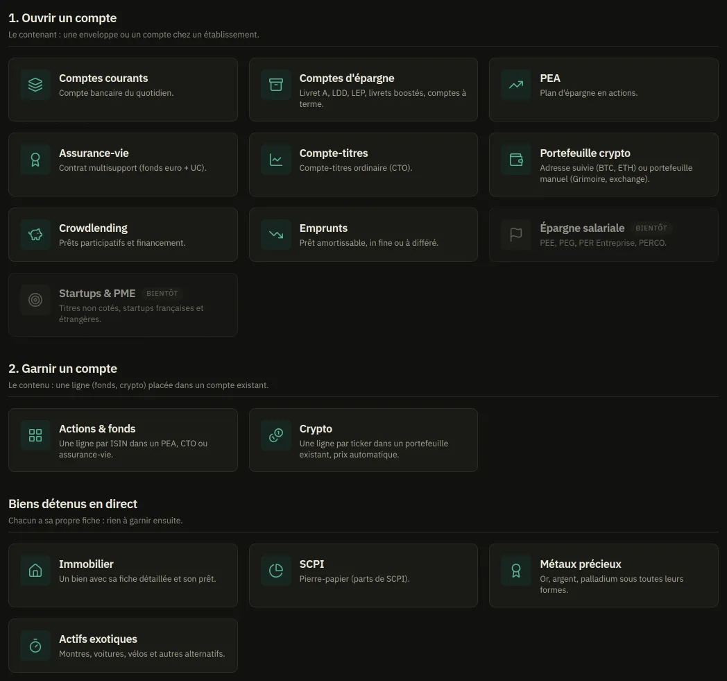Click the subtitle starting 'Le contenu : une ligne'
Viewport: 727px width, 681px height.
click(138, 385)
